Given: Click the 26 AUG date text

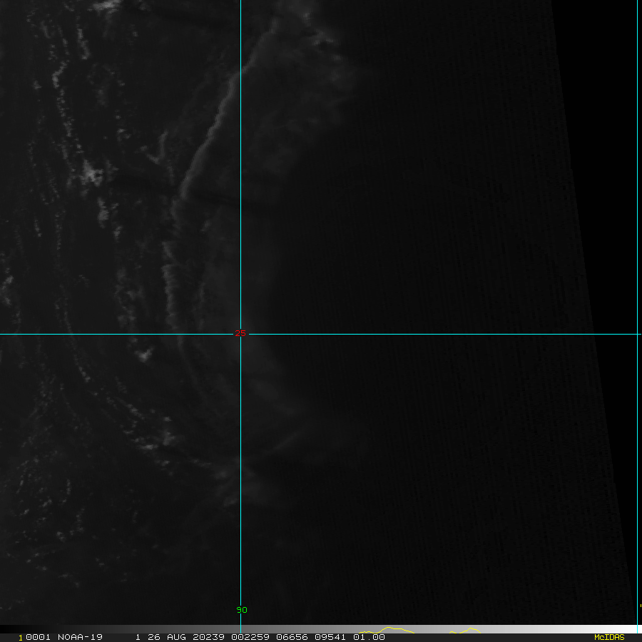Looking at the screenshot, I should point(158,637).
